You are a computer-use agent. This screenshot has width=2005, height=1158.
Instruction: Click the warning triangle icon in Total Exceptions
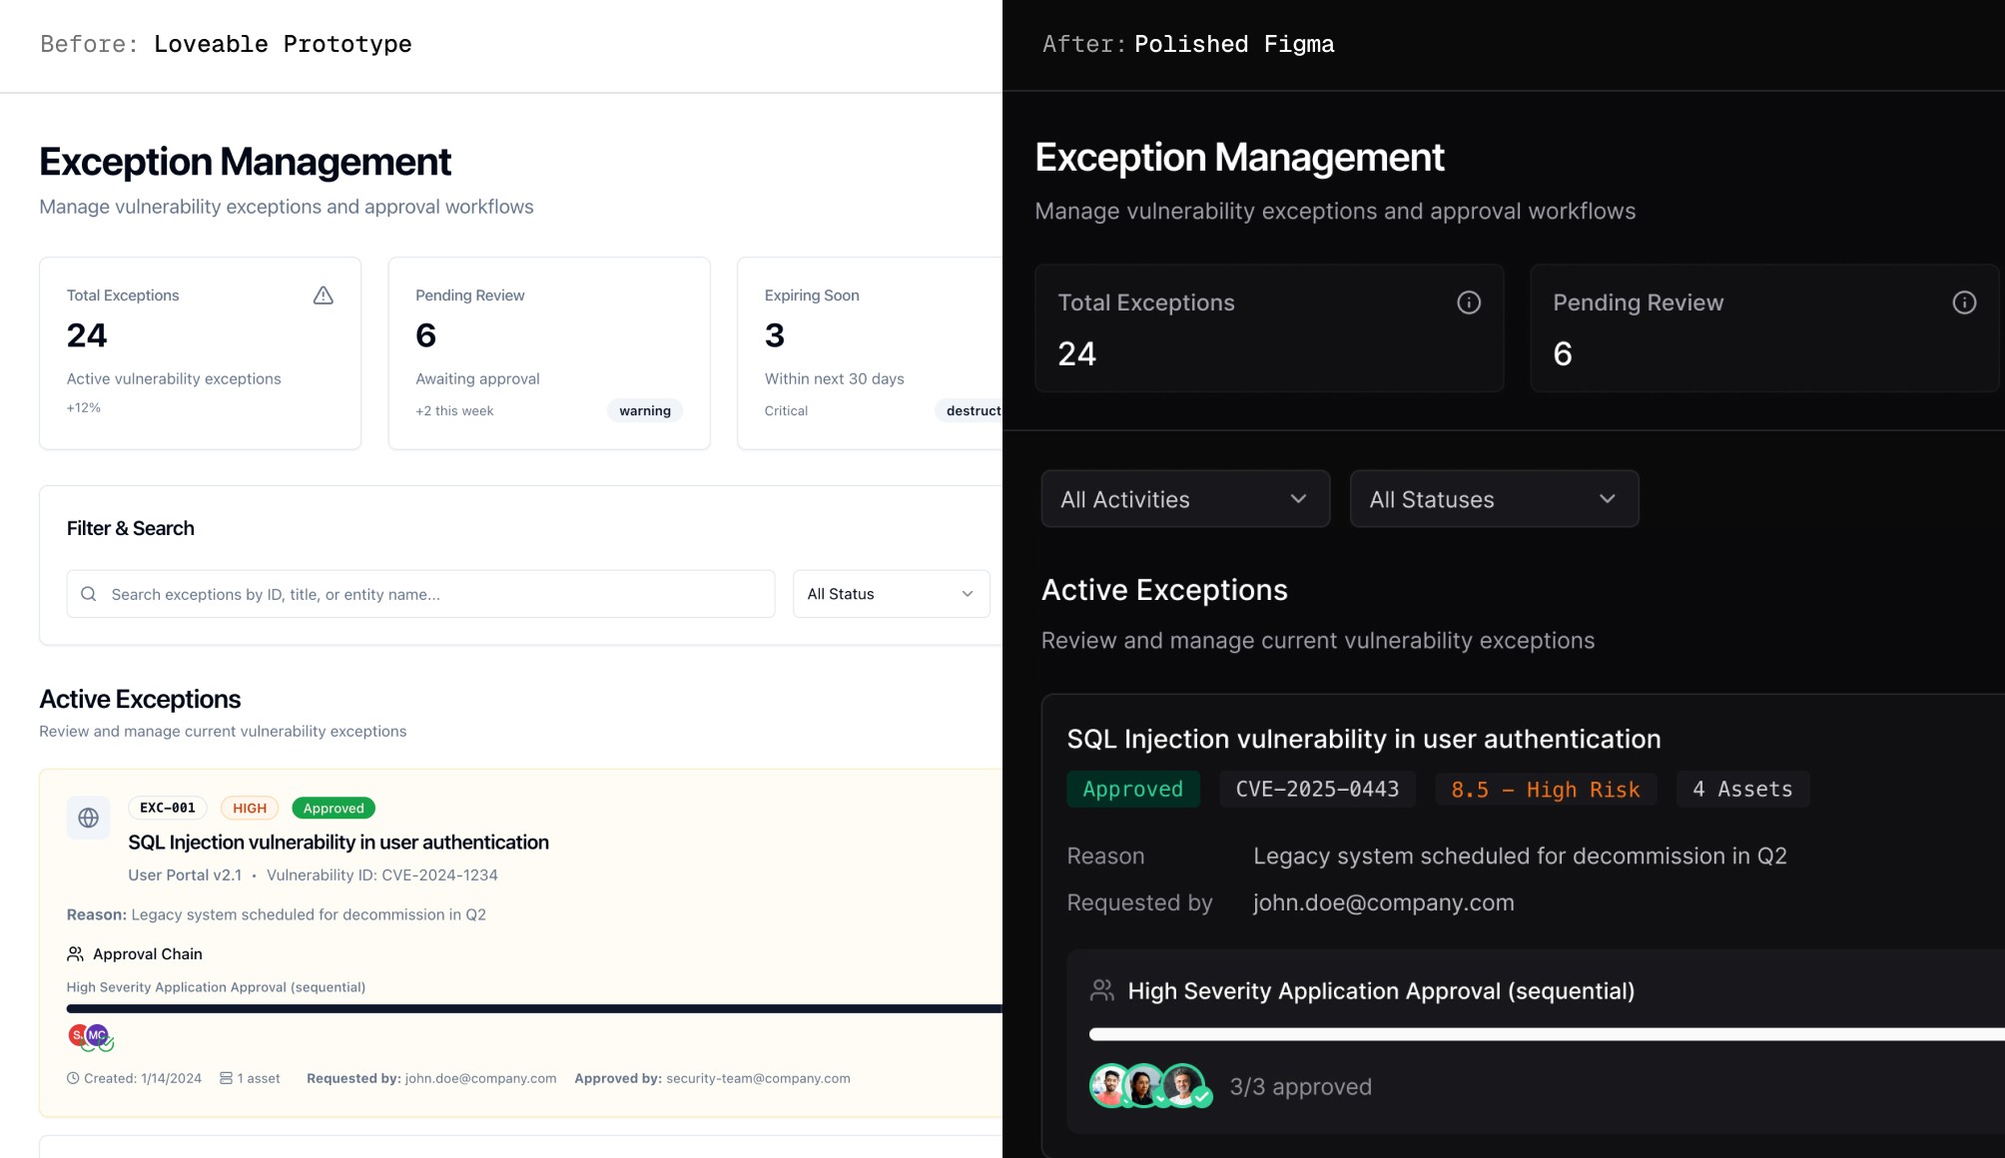tap(323, 295)
